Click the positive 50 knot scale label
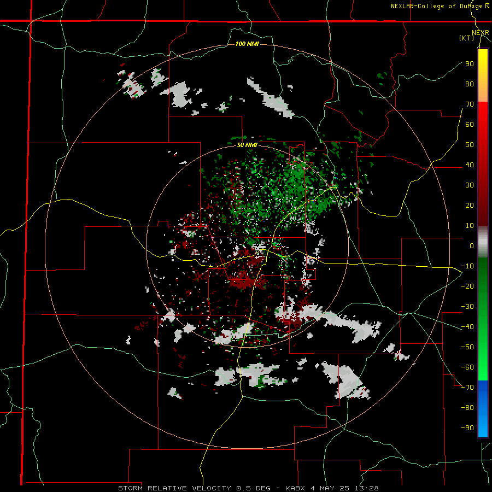This screenshot has height=492, width=492. click(x=470, y=145)
